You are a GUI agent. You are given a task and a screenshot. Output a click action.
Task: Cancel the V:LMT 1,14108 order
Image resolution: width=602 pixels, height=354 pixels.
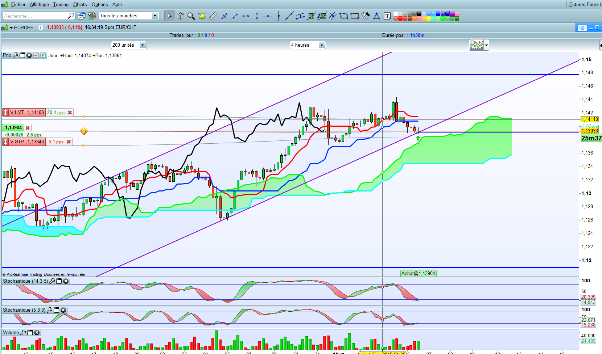click(x=70, y=113)
